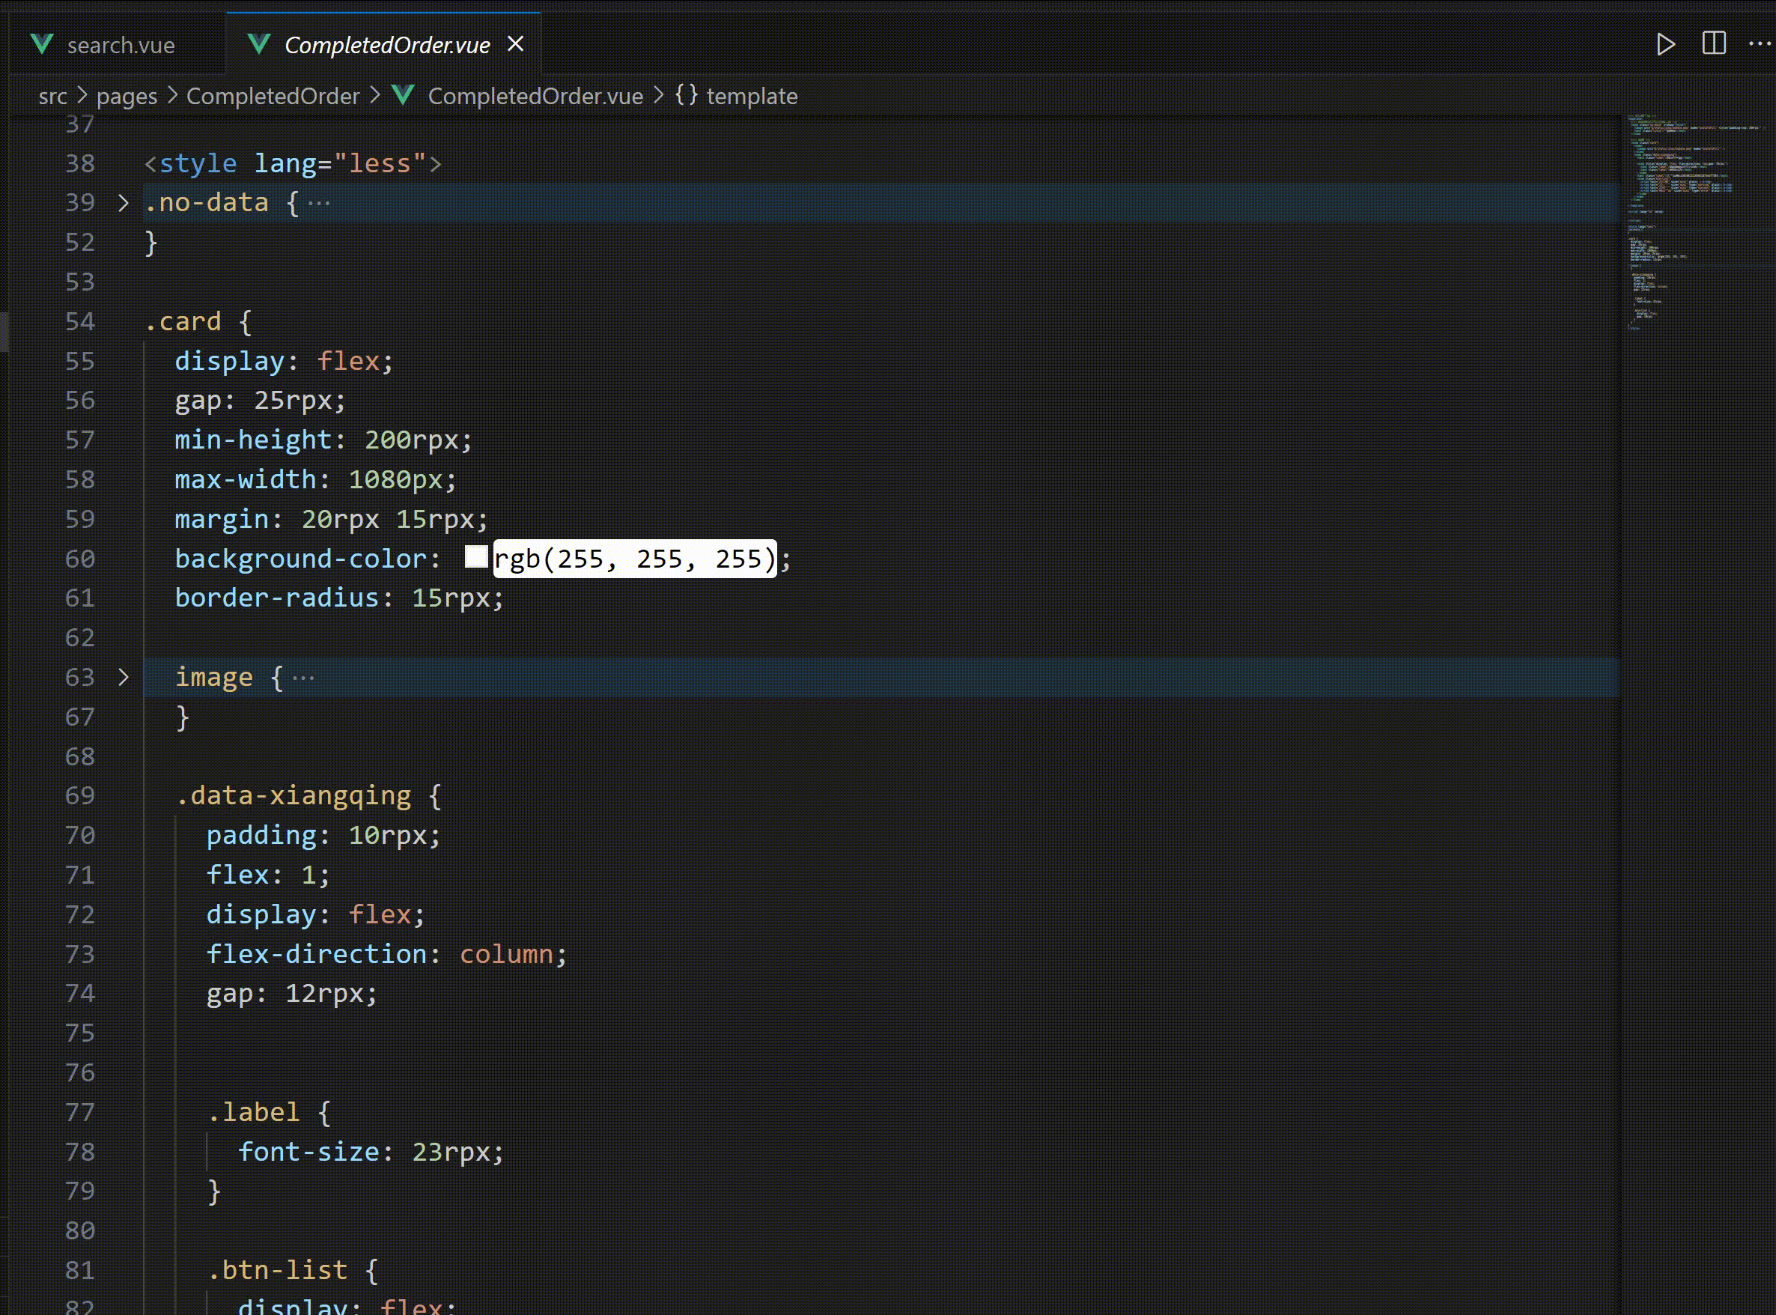This screenshot has height=1315, width=1776.
Task: Expand the folded image block on line 63
Action: point(124,678)
